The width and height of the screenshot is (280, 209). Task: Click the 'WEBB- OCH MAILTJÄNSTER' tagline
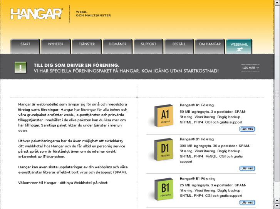(93, 14)
